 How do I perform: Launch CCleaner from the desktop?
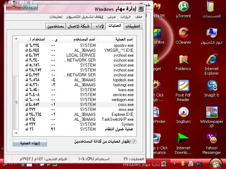click(x=183, y=36)
